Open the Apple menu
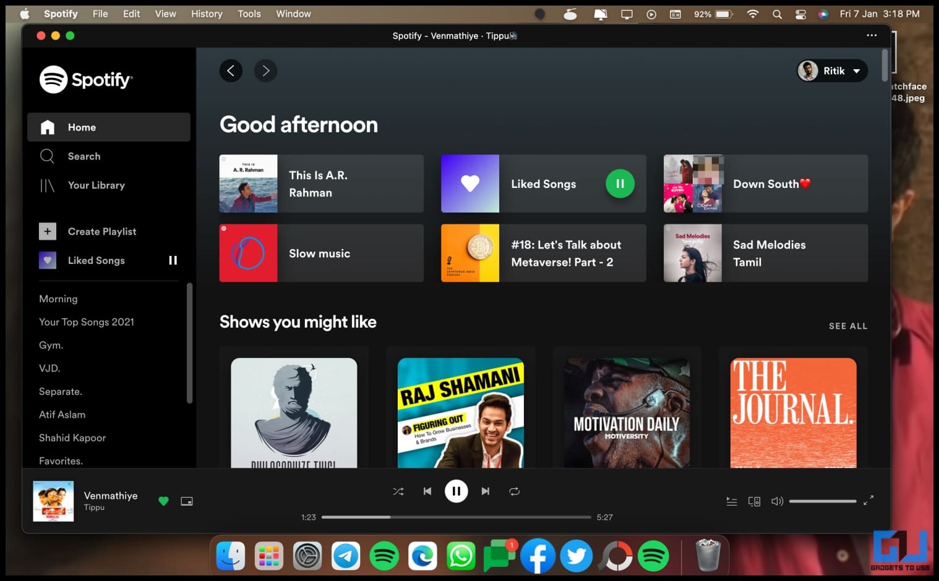Viewport: 939px width, 581px height. click(x=25, y=14)
